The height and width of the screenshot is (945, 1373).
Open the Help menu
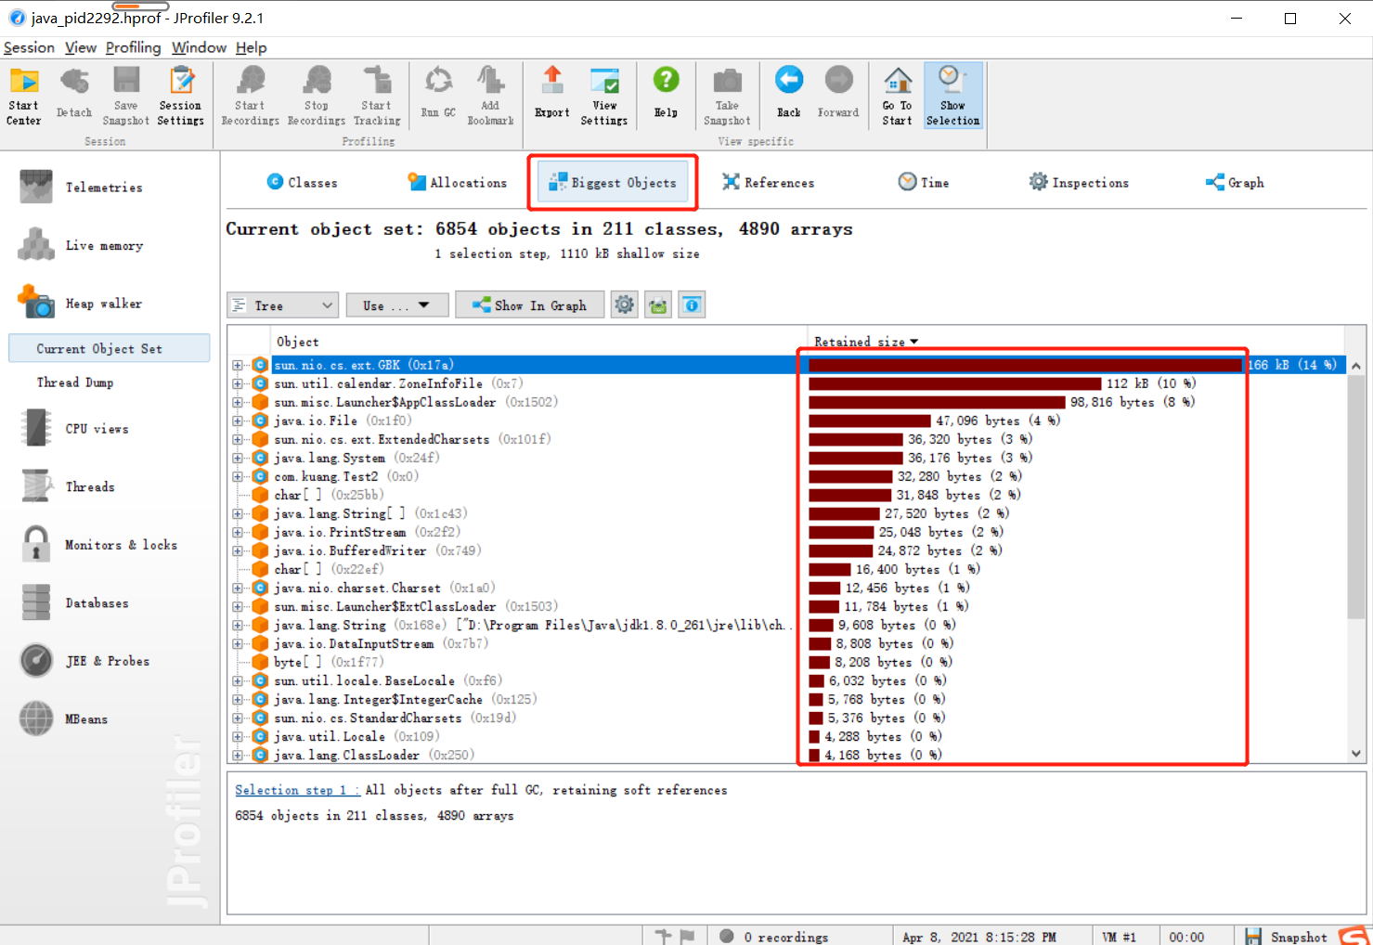(251, 47)
